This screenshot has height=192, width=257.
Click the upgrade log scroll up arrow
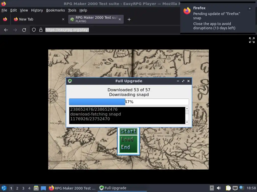tap(187, 108)
